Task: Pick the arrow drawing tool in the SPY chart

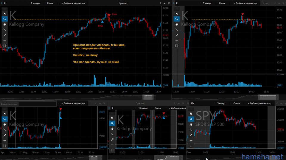Action: 191,135
